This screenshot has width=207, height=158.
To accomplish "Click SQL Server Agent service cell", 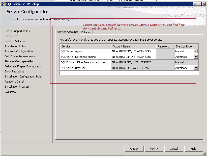I will tap(85, 51).
